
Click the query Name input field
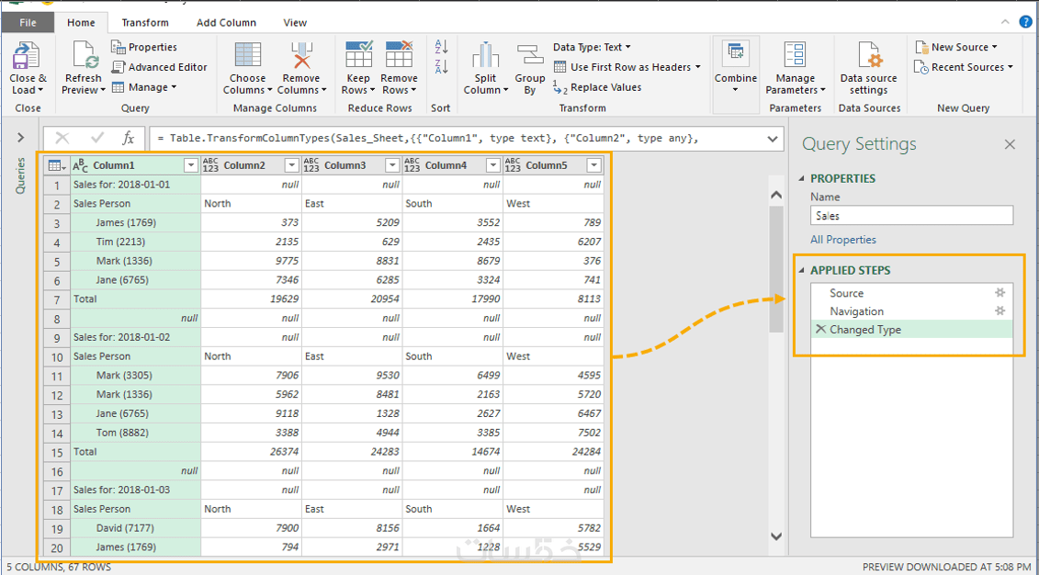tap(911, 216)
